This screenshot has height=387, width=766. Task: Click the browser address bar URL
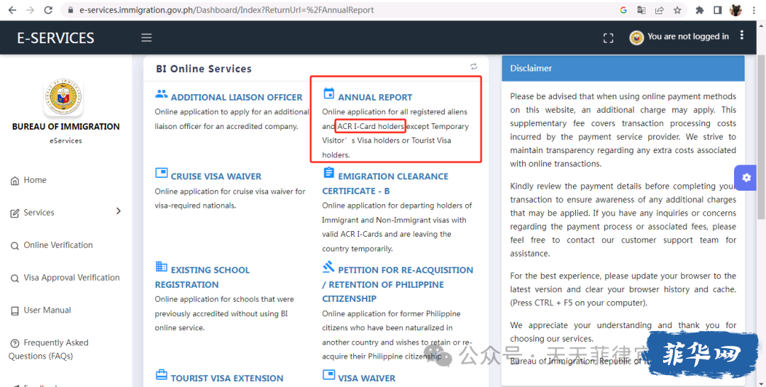pos(227,10)
